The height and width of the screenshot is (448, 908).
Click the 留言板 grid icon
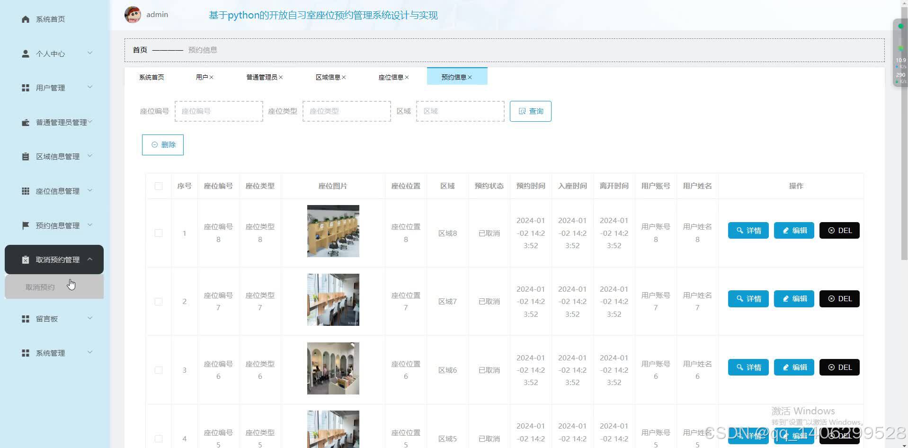pos(26,319)
